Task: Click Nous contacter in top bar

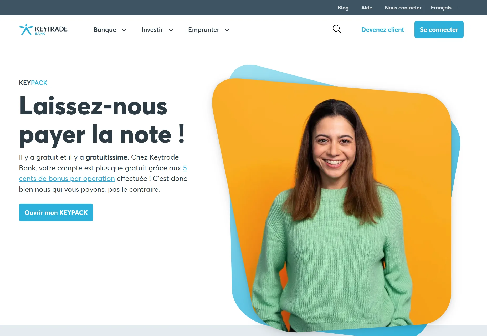Action: click(403, 8)
